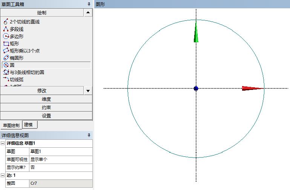Select the 2个切线的直线 tool
The image size is (290, 190).
pos(25,22)
